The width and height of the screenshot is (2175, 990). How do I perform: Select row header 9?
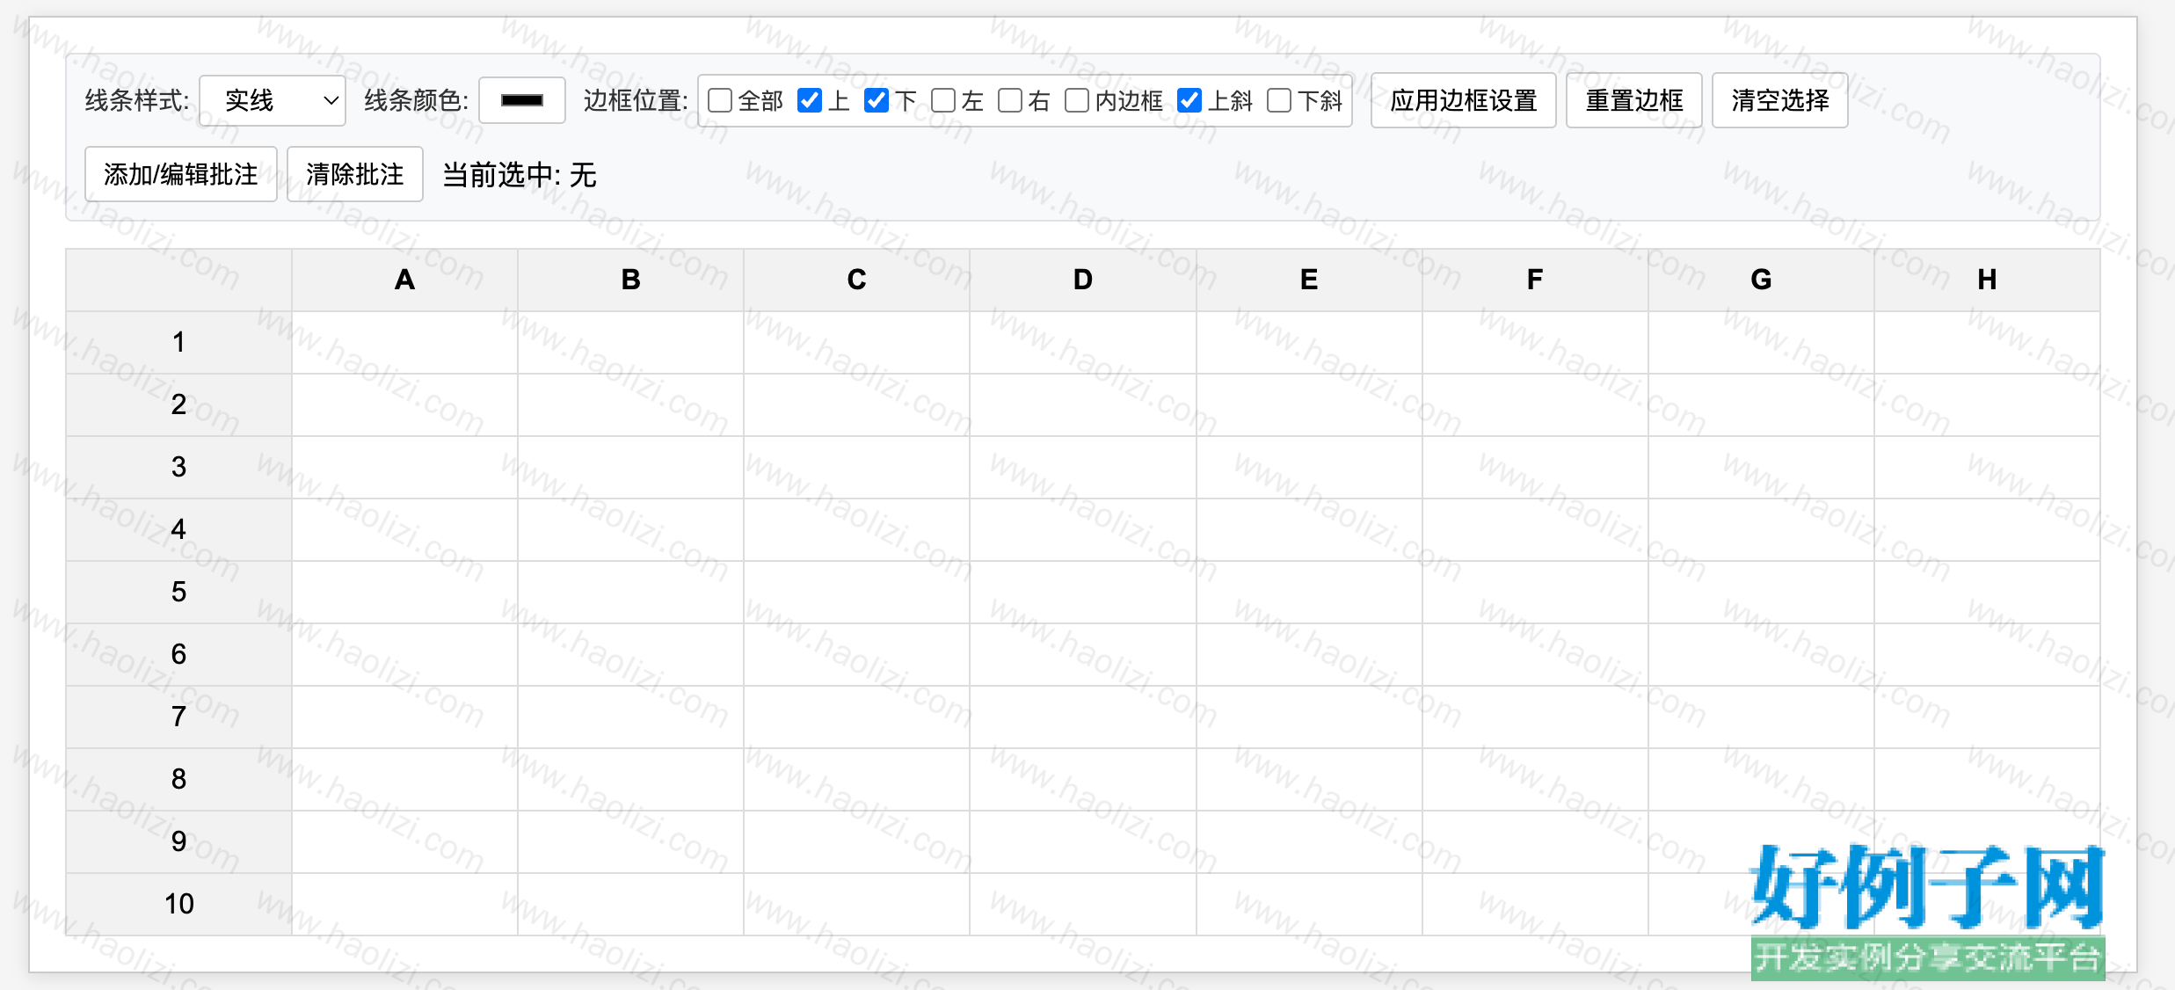tap(179, 841)
